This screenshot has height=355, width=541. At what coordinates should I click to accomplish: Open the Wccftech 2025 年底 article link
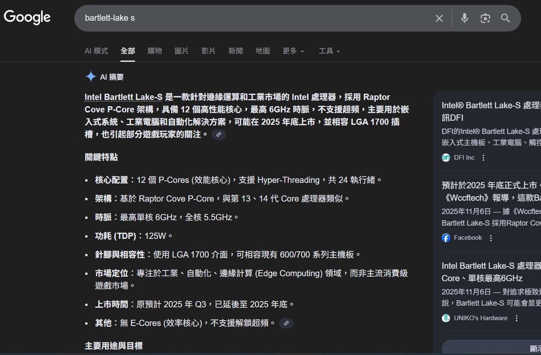click(491, 186)
